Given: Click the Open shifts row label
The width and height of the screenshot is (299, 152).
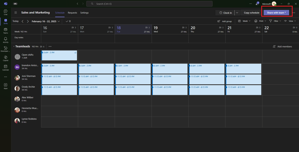Looking at the screenshot, I should (x=28, y=55).
